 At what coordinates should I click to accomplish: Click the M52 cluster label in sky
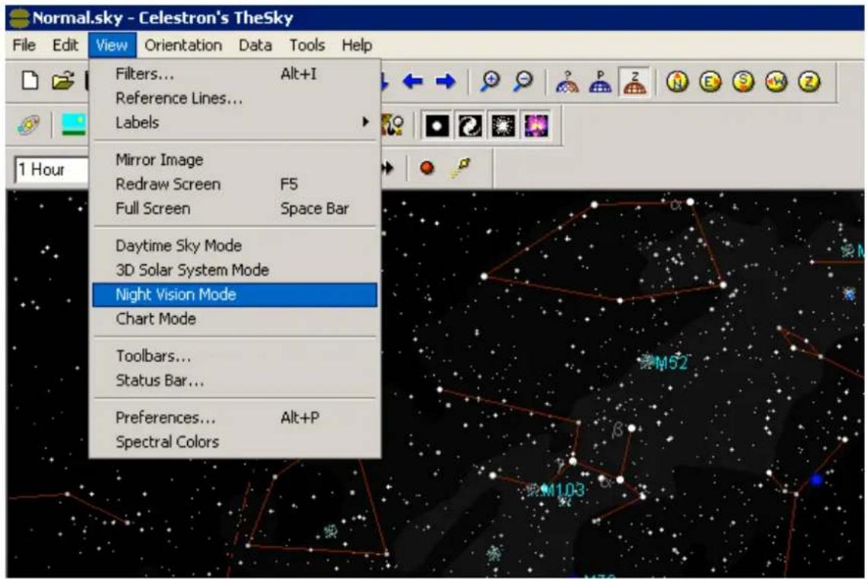click(x=671, y=363)
